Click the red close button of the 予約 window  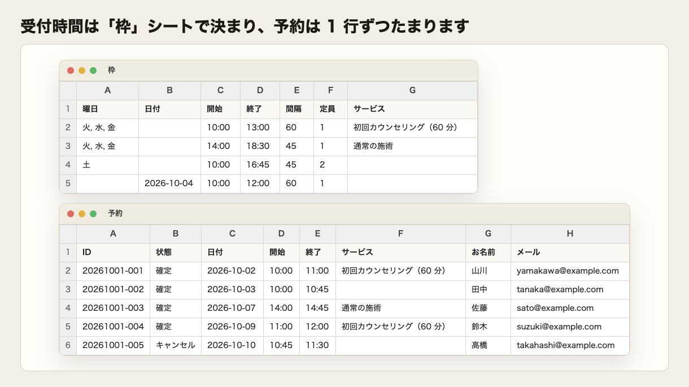point(71,214)
